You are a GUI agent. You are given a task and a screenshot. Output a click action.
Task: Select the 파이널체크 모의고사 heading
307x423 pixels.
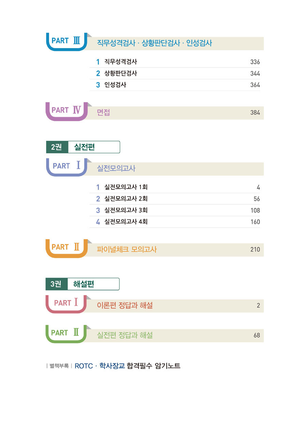[x=127, y=250]
